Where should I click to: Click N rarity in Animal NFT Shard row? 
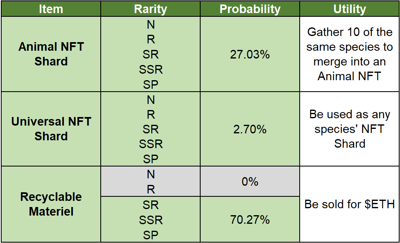pyautogui.click(x=151, y=25)
